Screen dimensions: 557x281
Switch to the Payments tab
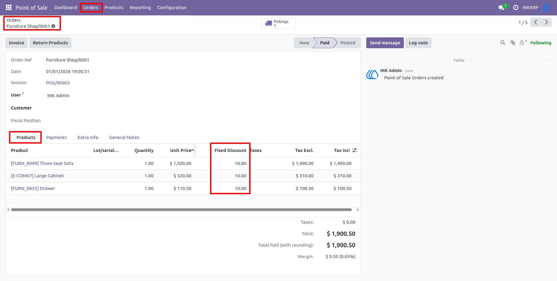(x=56, y=137)
